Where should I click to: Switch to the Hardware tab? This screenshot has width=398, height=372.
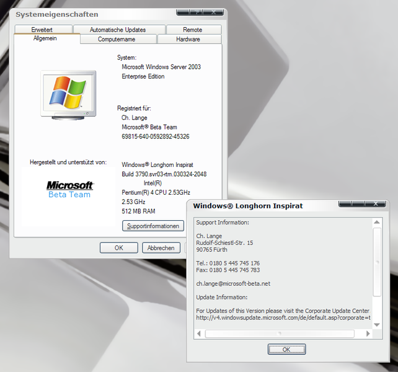coord(188,40)
